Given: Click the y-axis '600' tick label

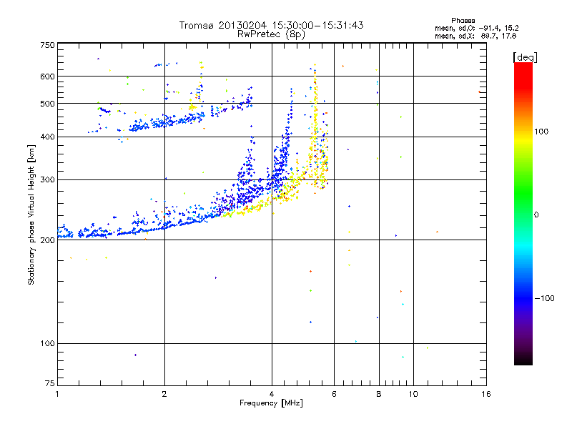Looking at the screenshot, I should pyautogui.click(x=47, y=77).
